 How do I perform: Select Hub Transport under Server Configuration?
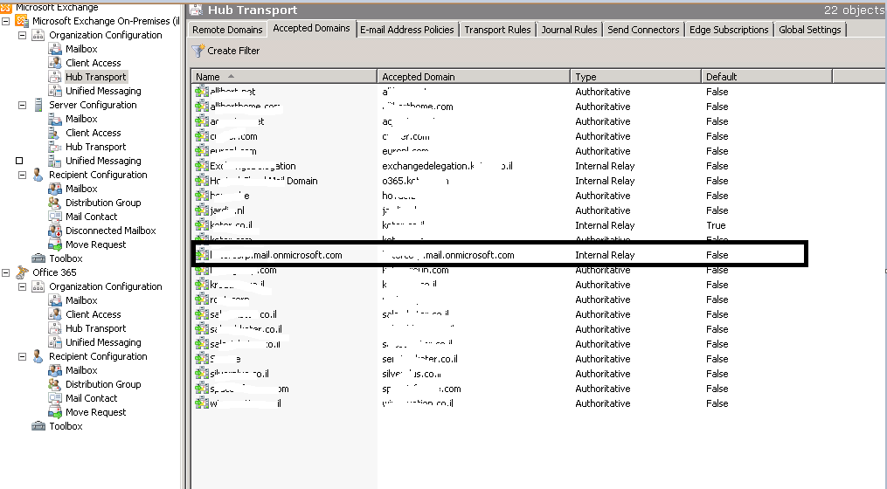point(95,147)
